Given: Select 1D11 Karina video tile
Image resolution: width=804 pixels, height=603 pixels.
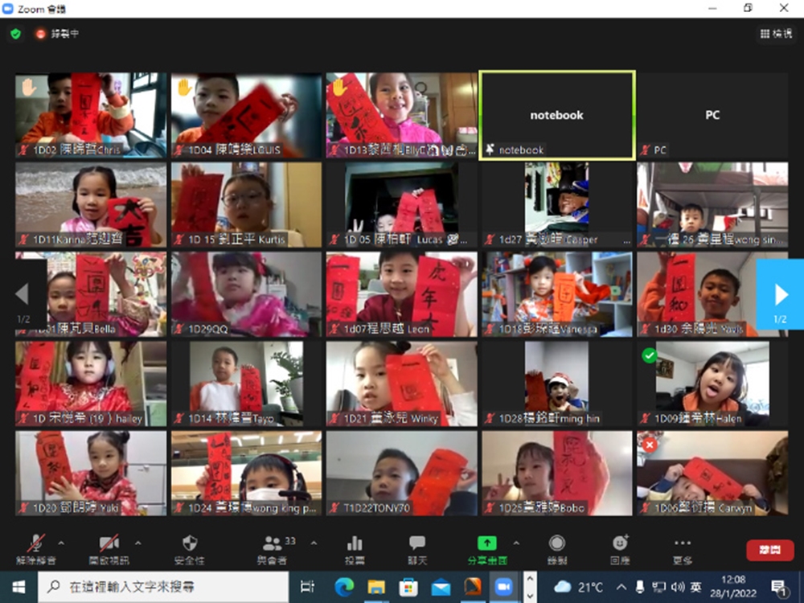Looking at the screenshot, I should click(91, 204).
